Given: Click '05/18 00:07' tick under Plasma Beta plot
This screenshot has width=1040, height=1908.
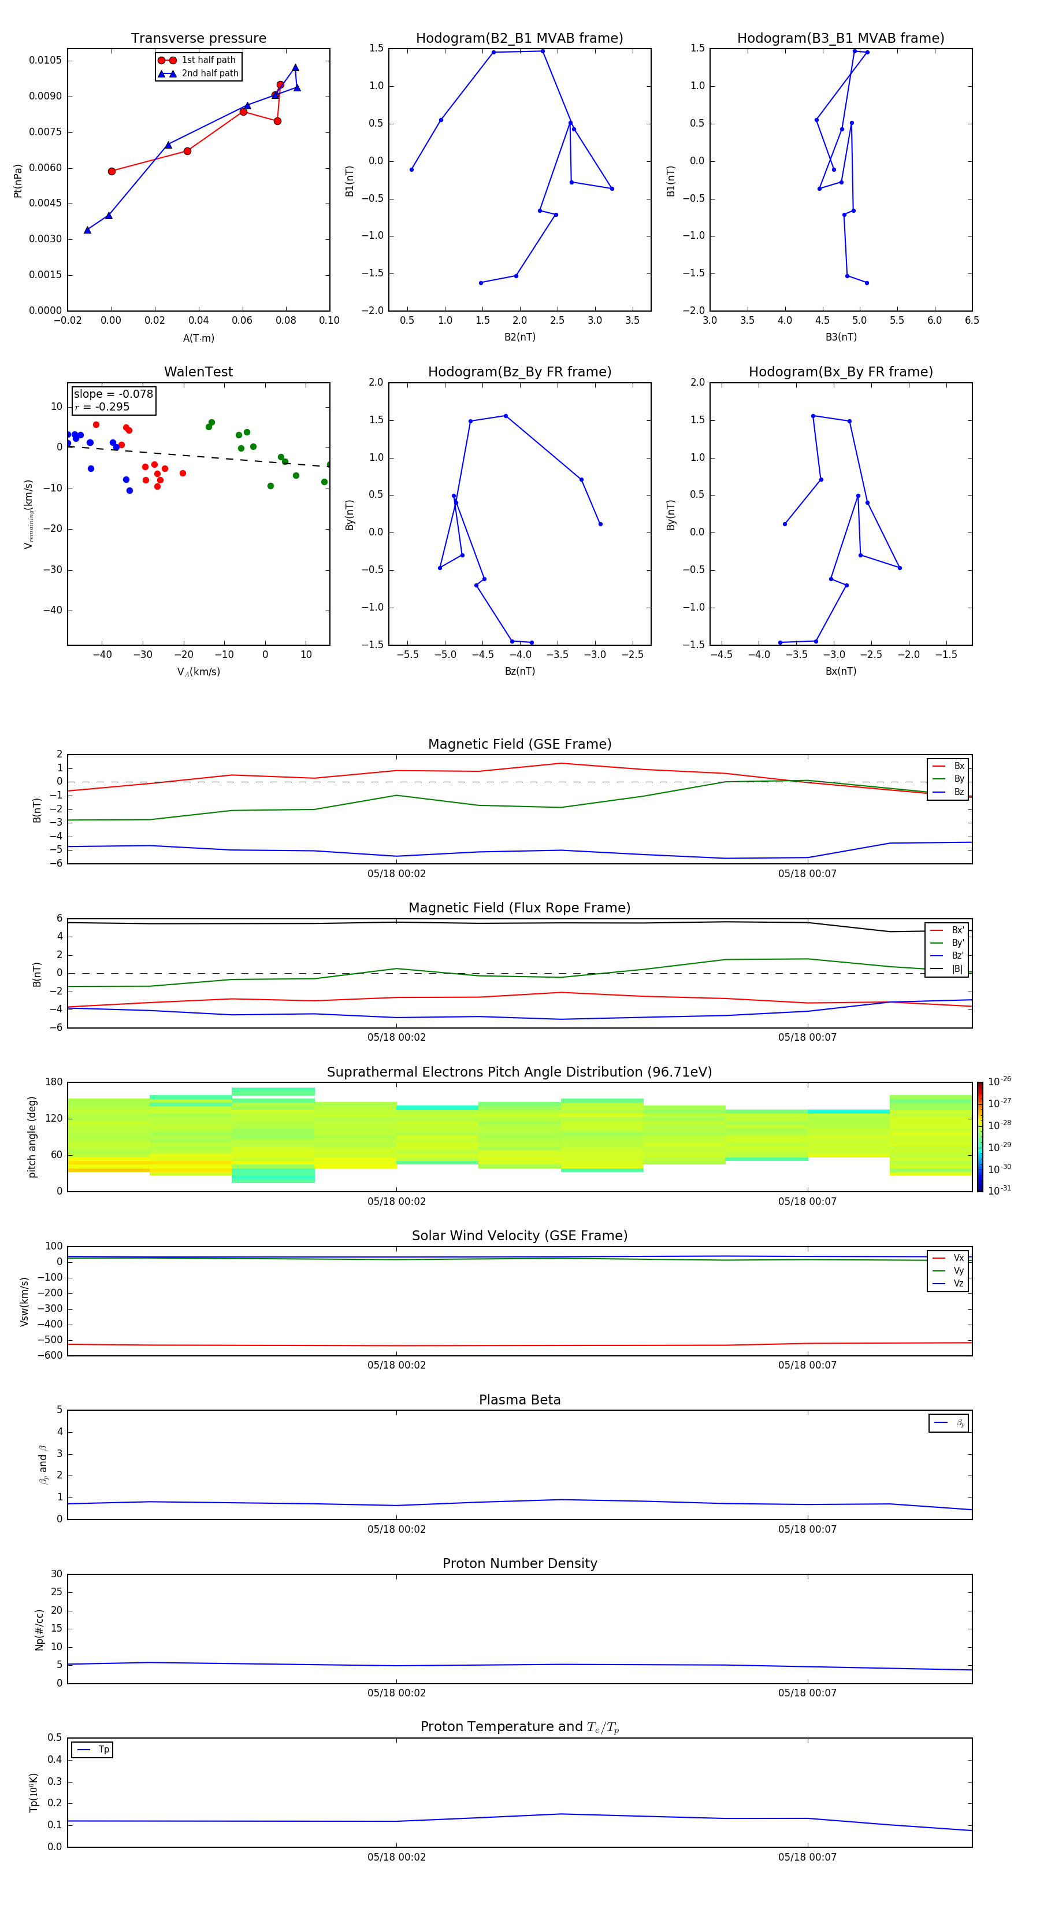Looking at the screenshot, I should pos(807,1529).
